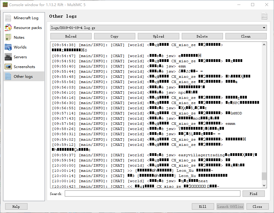Screen dimensions: 274x213
Task: Click the Screenshots picture icon
Action: [x=8, y=67]
